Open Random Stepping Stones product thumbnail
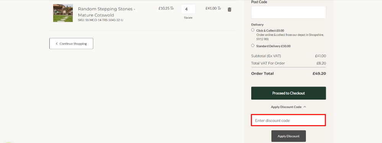Viewport: 382px width, 143px height. click(x=63, y=13)
